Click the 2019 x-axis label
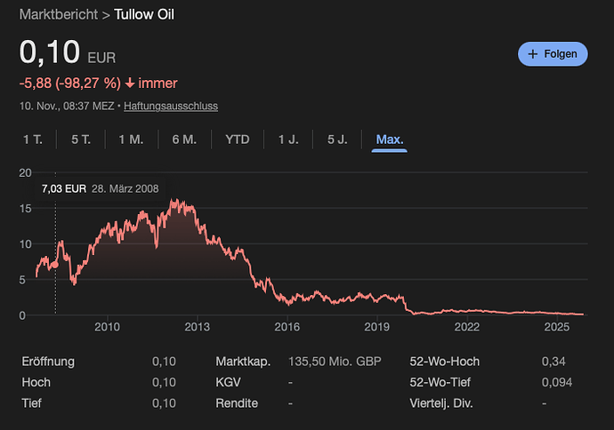Screen dimensions: 614x430 376,327
